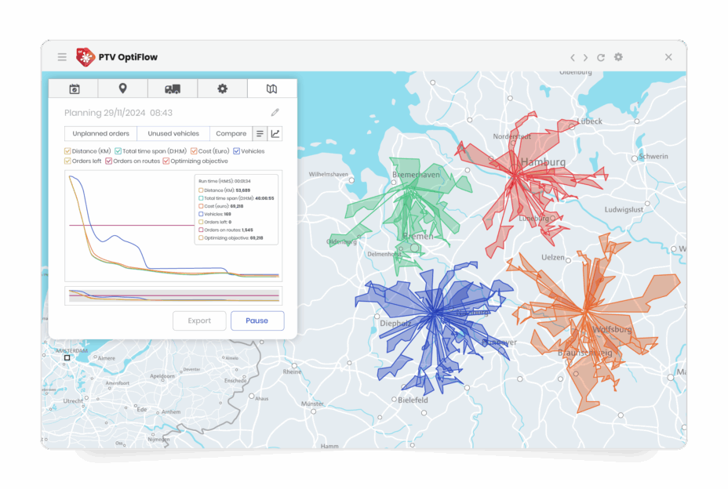This screenshot has height=489, width=728.
Task: Open the gear settings tab in panel
Action: [222, 89]
